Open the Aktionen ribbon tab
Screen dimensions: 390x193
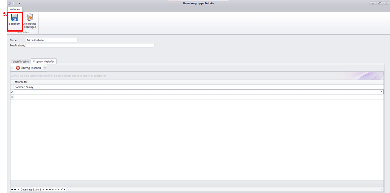click(x=15, y=9)
